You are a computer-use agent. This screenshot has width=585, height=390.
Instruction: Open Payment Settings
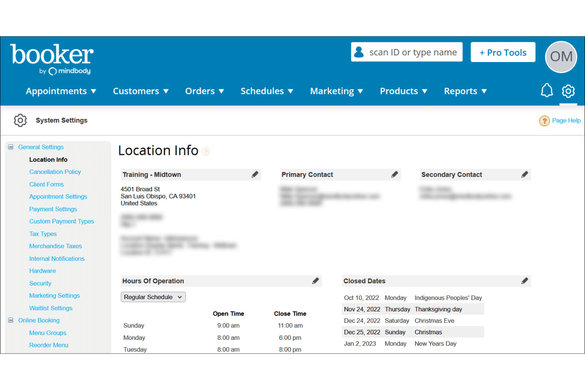(x=53, y=209)
